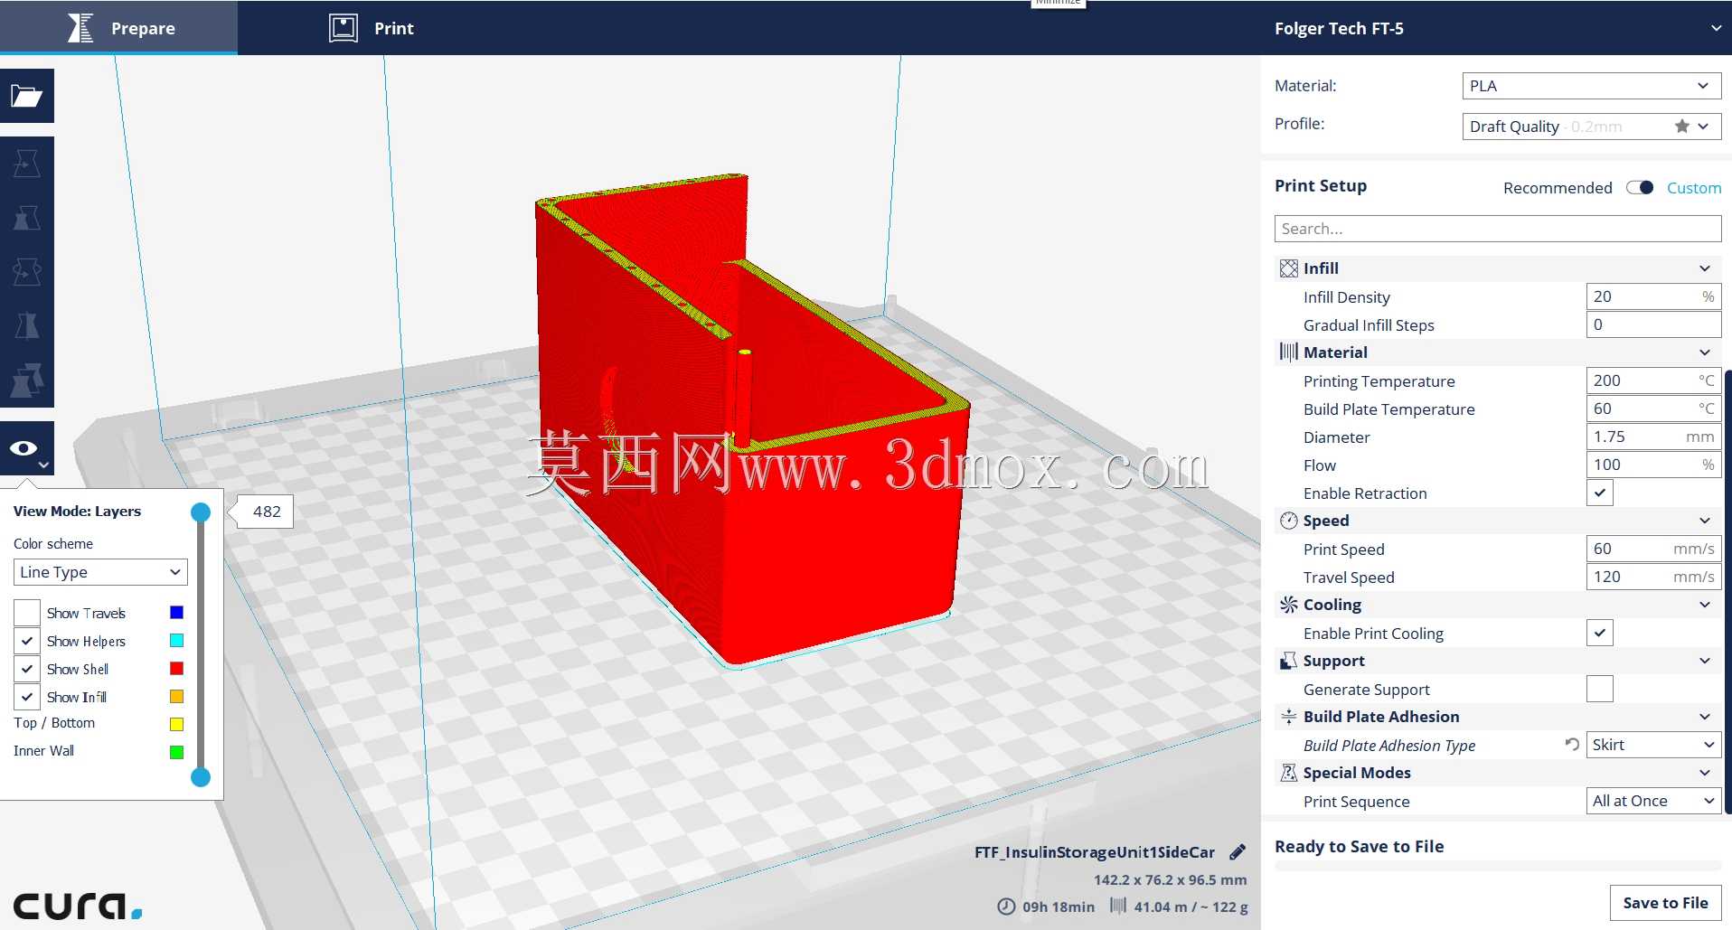Click the Recommended setup label
The width and height of the screenshot is (1732, 930).
(1558, 188)
